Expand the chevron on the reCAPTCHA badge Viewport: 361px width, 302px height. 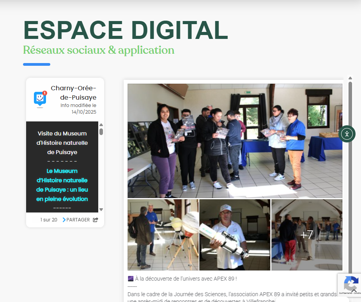(354, 291)
